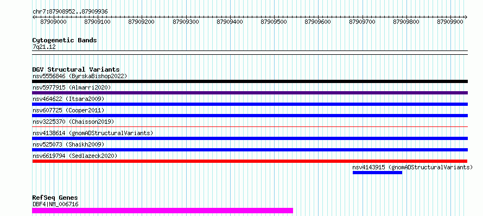Click the nsv525073 Shaikh2009 blue bar

click(x=250, y=150)
